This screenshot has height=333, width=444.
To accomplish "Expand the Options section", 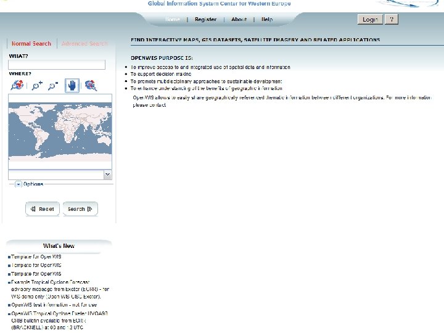I will (18, 184).
